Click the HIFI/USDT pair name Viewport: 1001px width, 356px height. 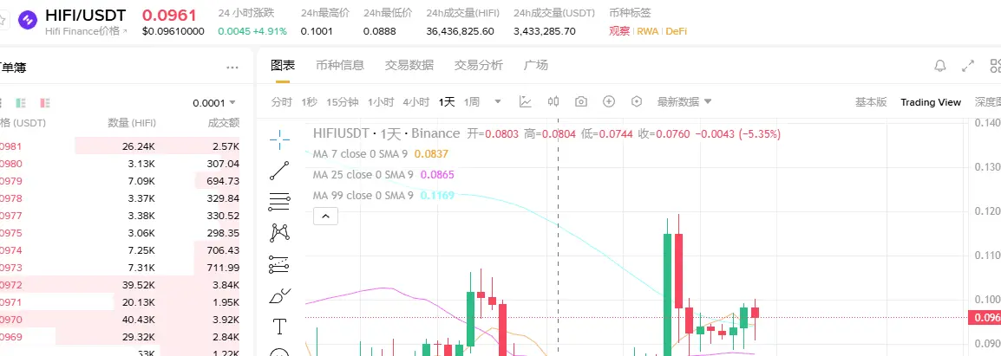pyautogui.click(x=86, y=15)
